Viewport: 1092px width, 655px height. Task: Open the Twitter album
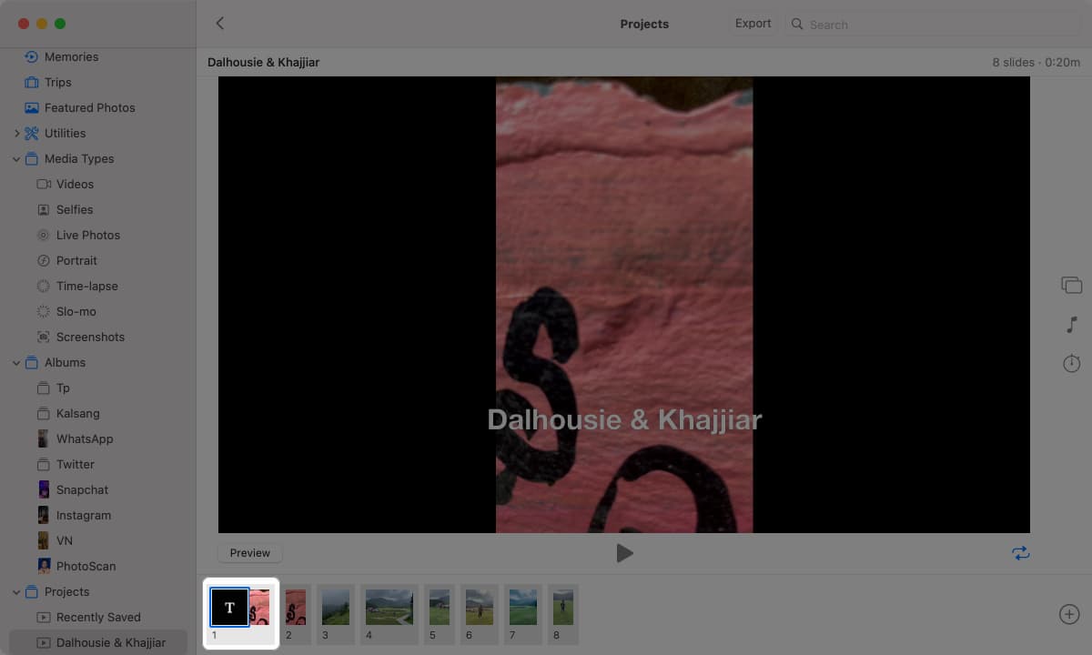[75, 464]
